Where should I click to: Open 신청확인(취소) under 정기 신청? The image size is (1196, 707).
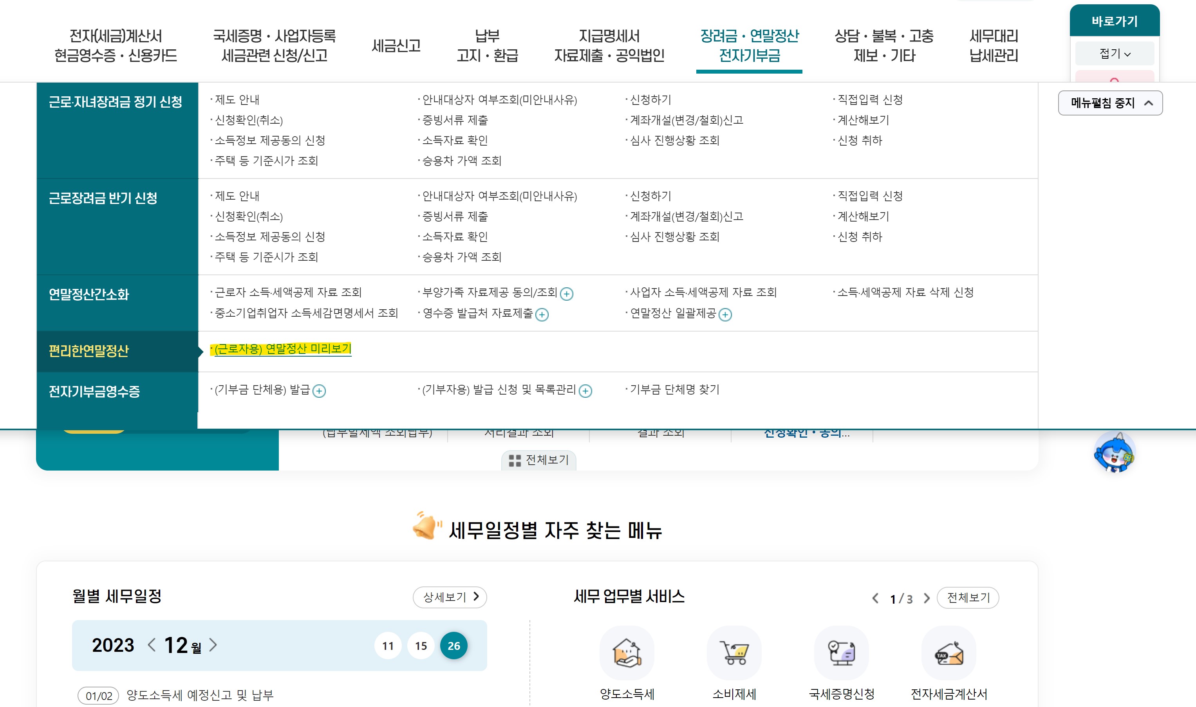coord(249,121)
